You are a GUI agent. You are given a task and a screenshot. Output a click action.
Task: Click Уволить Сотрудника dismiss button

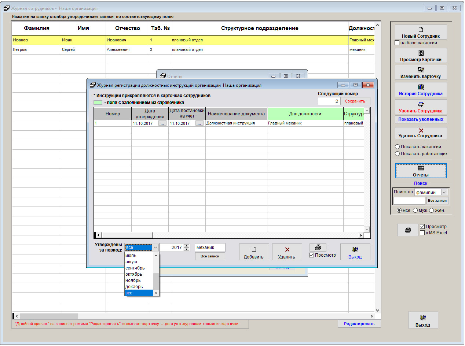(x=421, y=107)
